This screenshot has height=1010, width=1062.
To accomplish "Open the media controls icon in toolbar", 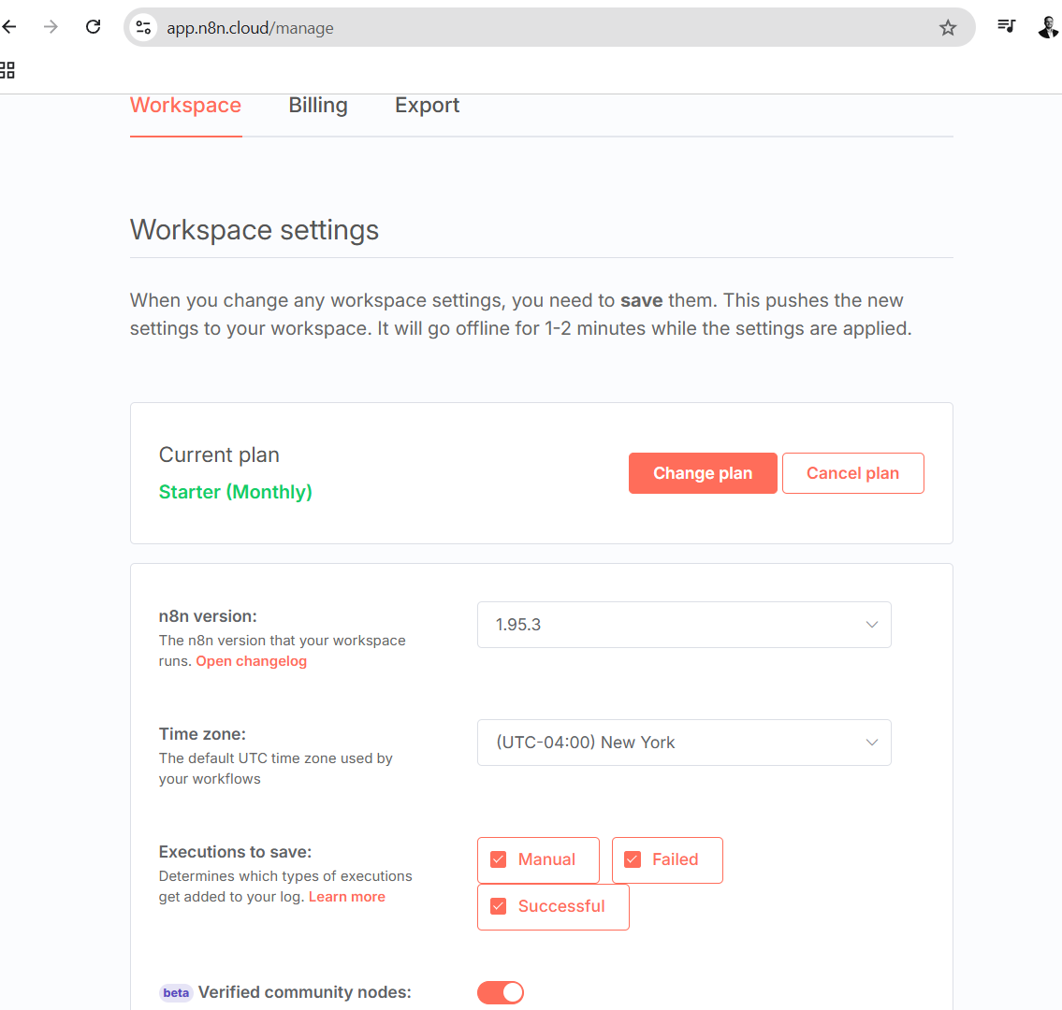I will [1007, 26].
